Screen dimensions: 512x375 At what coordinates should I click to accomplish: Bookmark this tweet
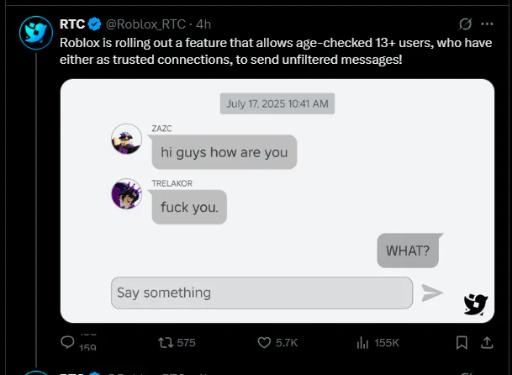click(x=462, y=343)
